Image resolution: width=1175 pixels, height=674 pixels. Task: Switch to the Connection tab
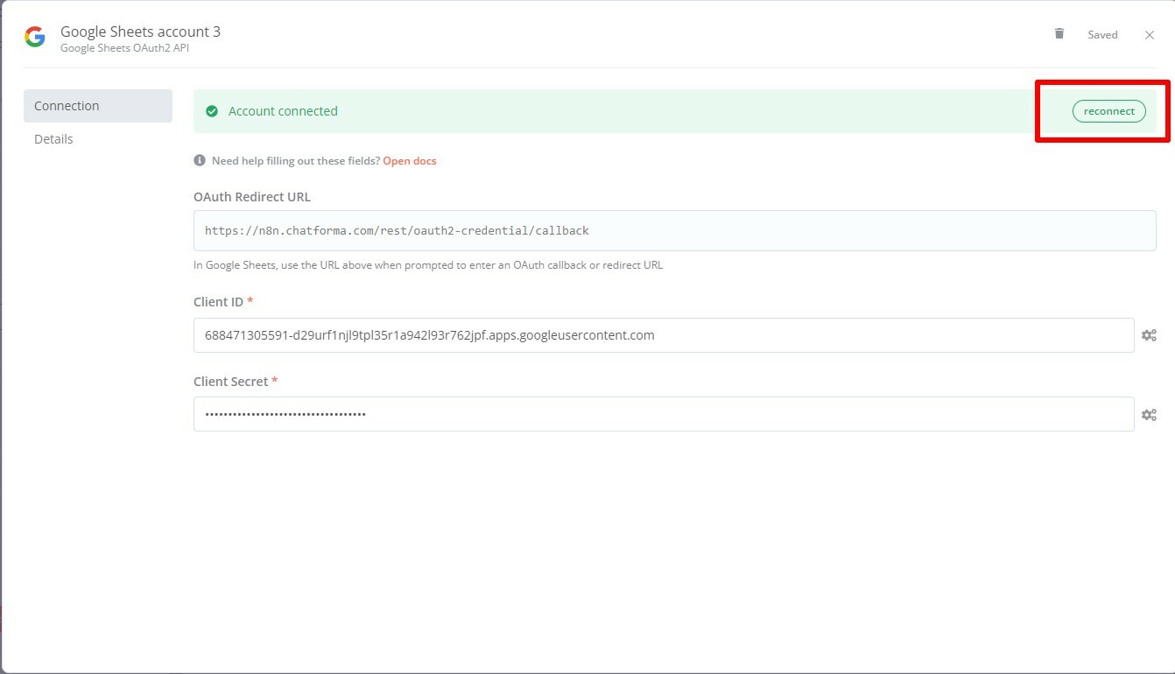tap(98, 106)
